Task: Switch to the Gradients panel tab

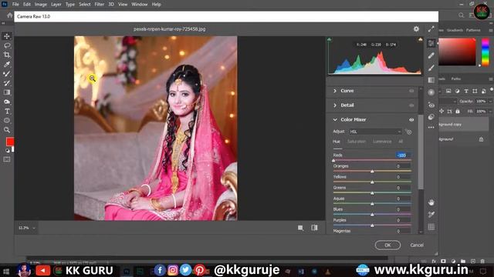Action: pyautogui.click(x=455, y=30)
